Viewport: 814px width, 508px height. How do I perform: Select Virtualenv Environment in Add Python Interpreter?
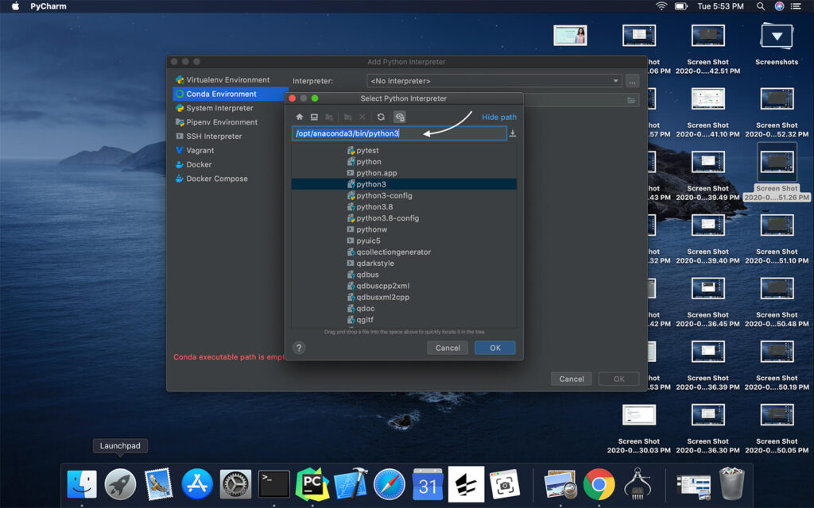tap(228, 80)
